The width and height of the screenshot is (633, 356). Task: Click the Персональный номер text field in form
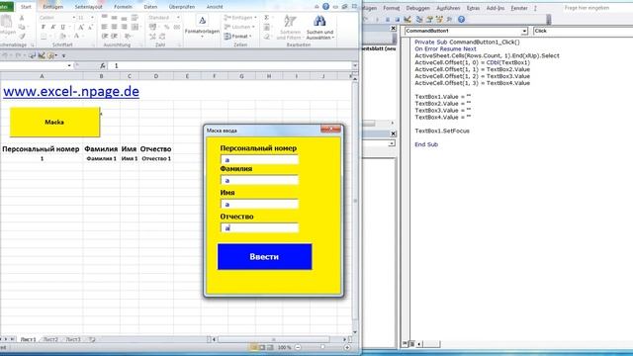[x=259, y=159]
